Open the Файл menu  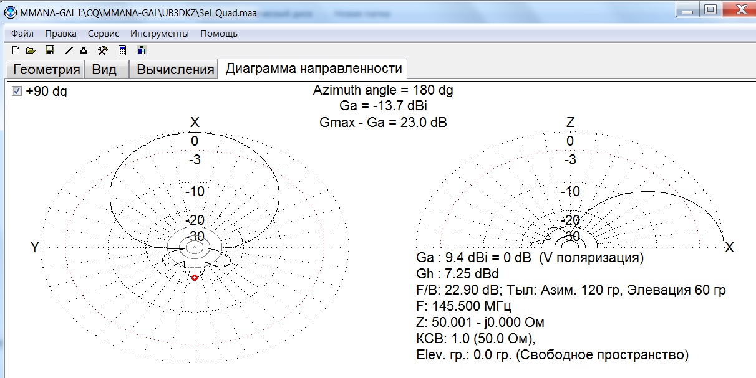(x=22, y=34)
